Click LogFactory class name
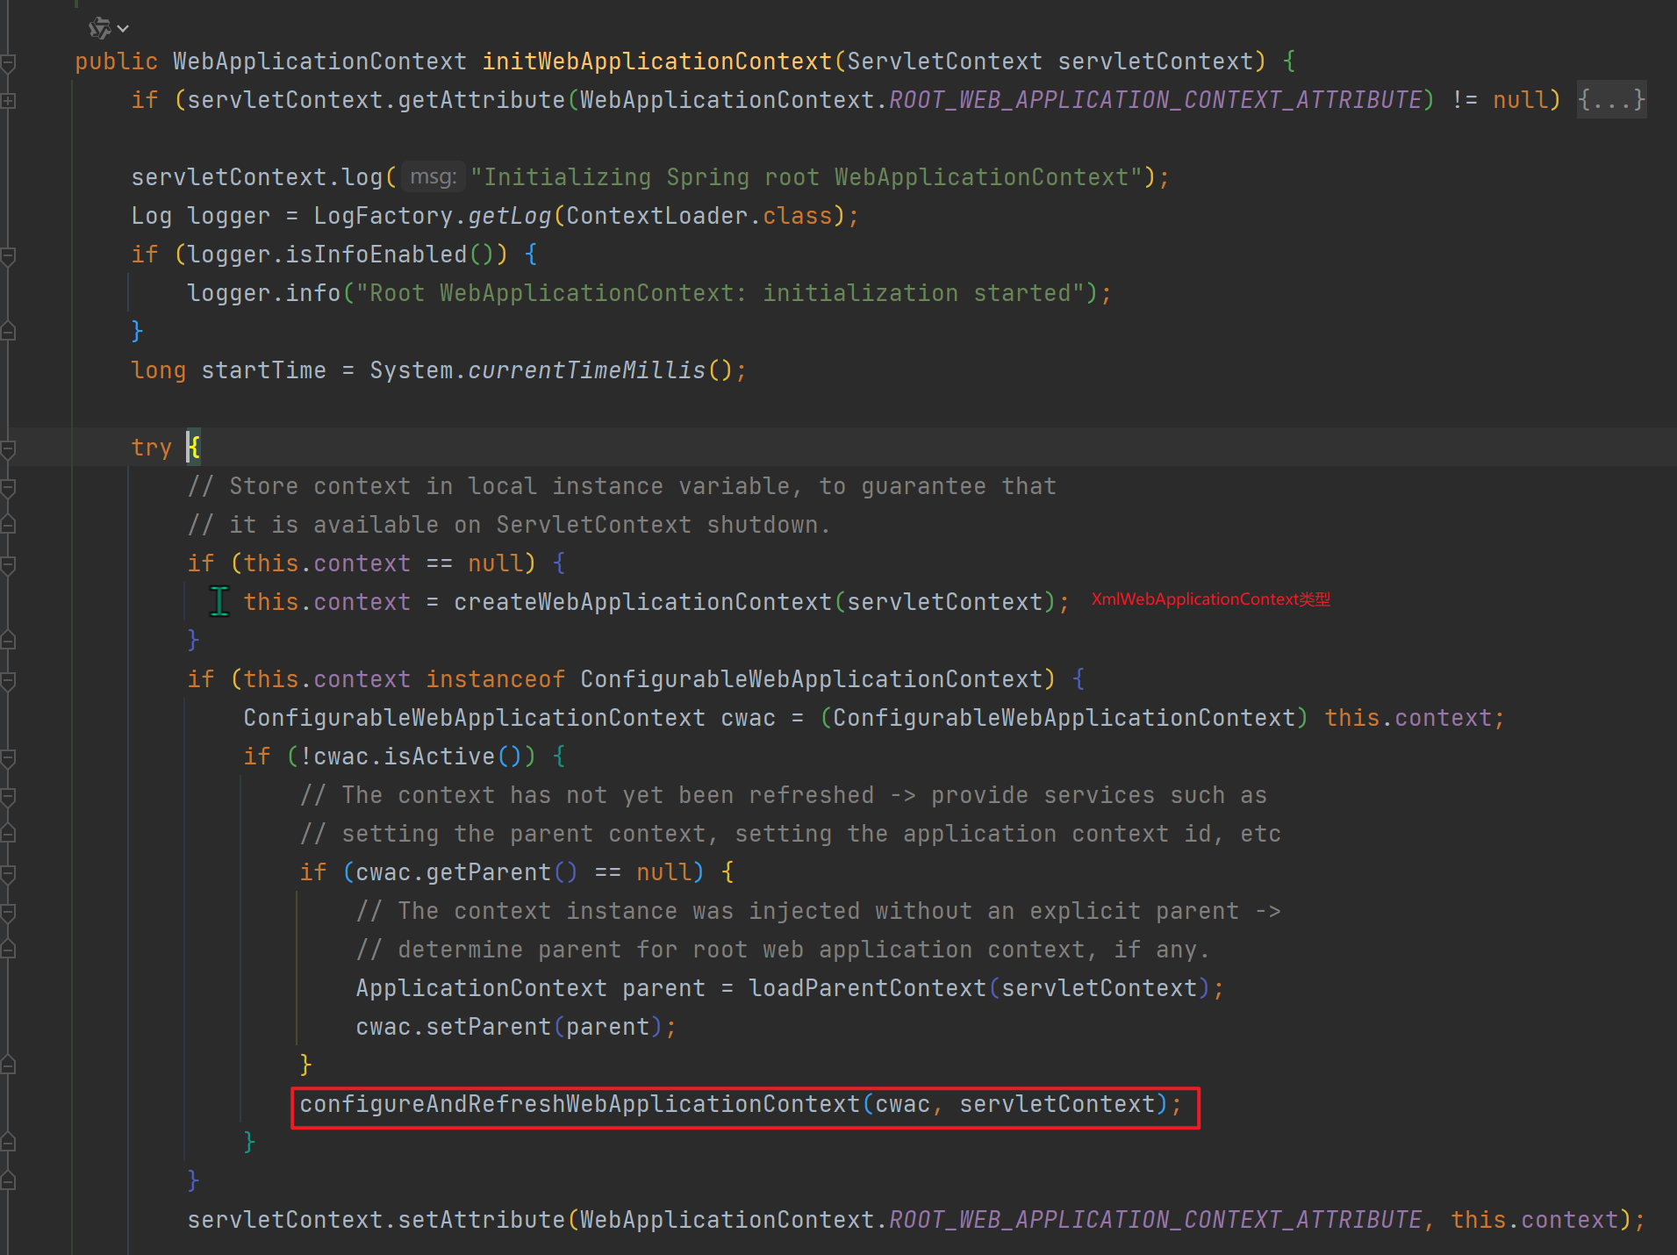This screenshot has height=1255, width=1677. click(383, 216)
